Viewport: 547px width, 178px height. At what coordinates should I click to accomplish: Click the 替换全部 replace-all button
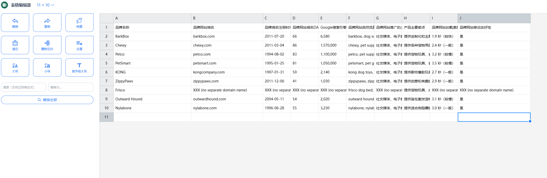47,100
